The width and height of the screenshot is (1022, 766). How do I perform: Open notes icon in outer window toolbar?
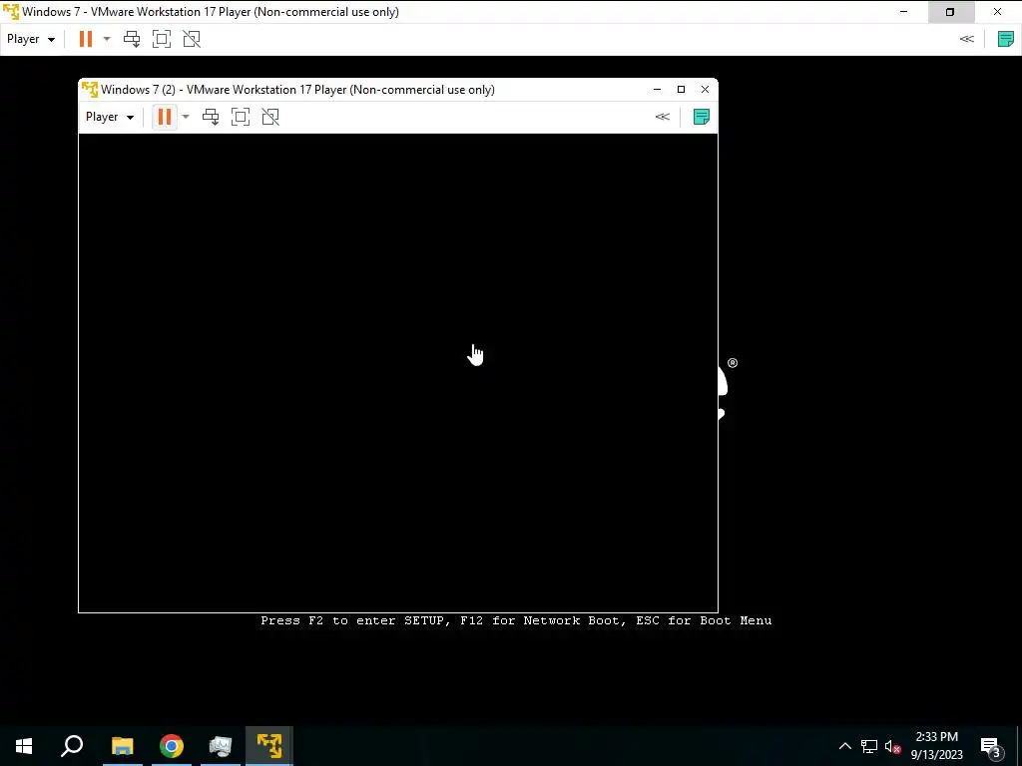pos(1006,39)
